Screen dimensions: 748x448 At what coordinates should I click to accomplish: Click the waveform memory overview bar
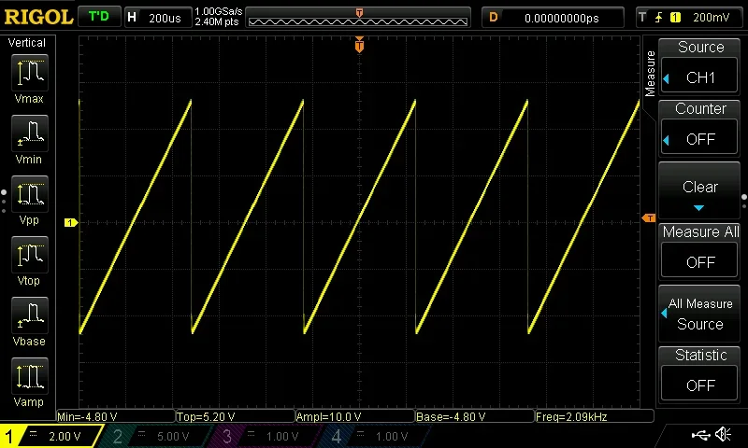pos(358,18)
